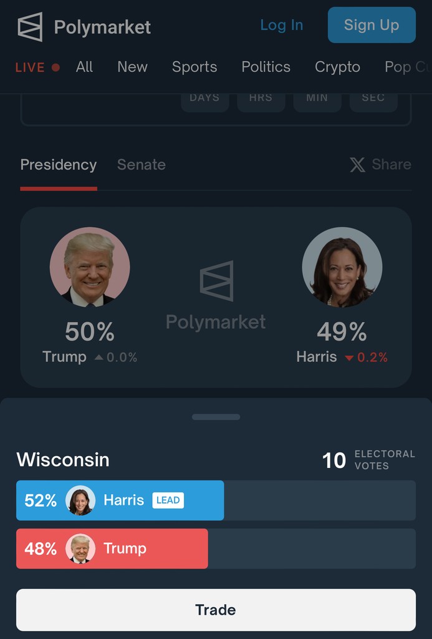Click Trump's small avatar in Wisconsin bar
Image resolution: width=432 pixels, height=639 pixels.
[x=80, y=549]
